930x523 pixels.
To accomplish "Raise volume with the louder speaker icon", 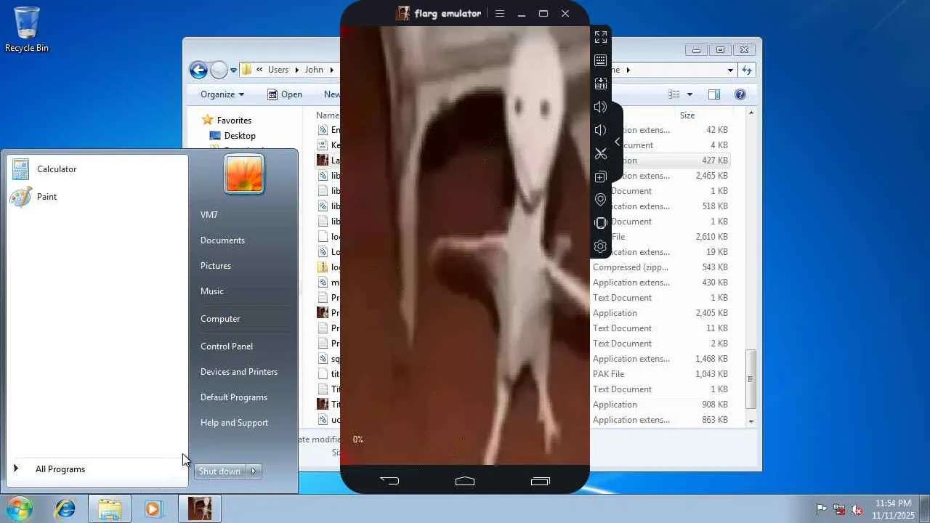I will [600, 107].
